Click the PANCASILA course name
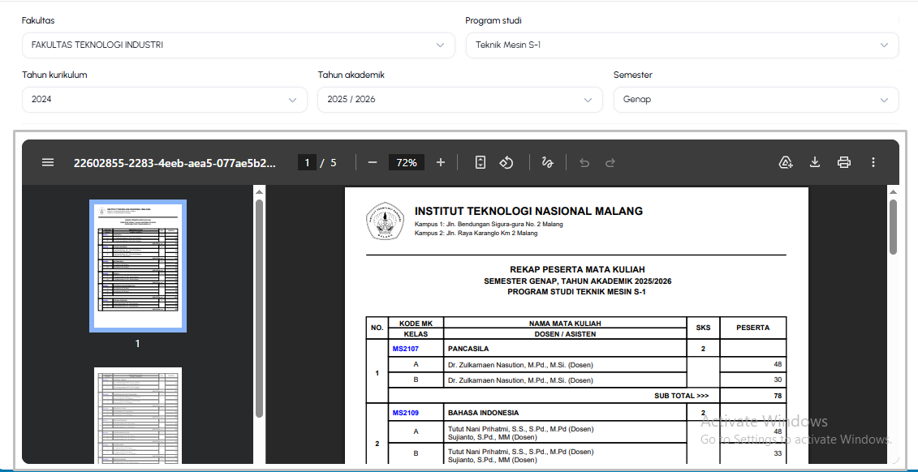Image resolution: width=918 pixels, height=472 pixels. 468,350
